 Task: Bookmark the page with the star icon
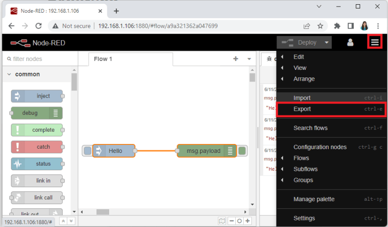point(320,26)
